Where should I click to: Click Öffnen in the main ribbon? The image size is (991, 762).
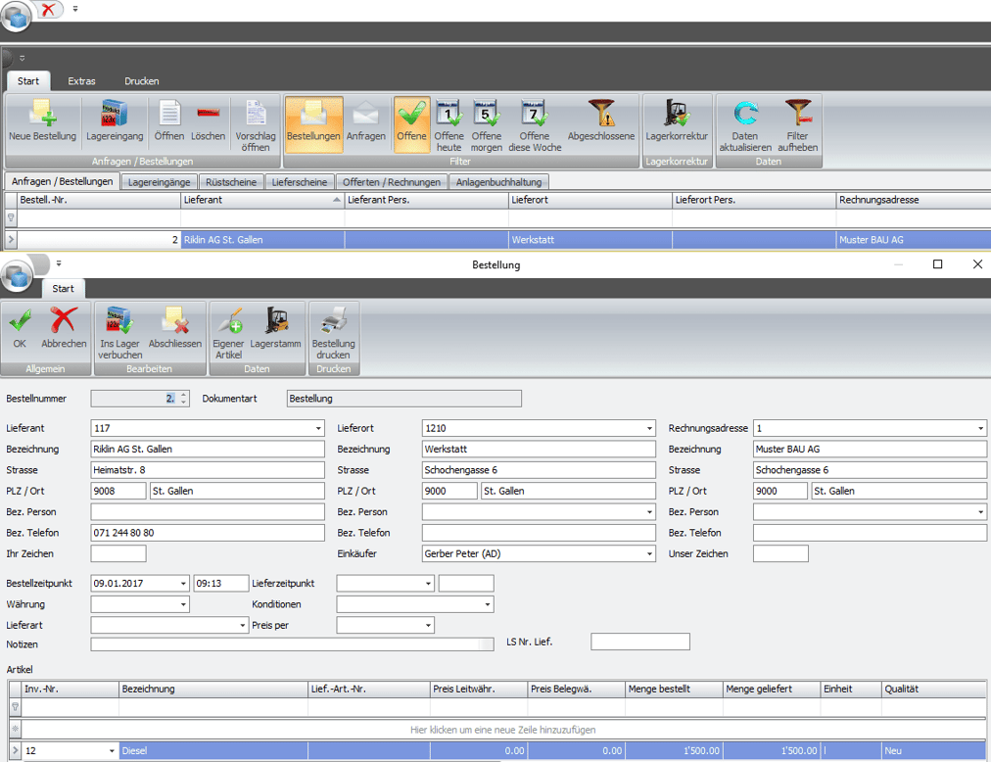[169, 120]
